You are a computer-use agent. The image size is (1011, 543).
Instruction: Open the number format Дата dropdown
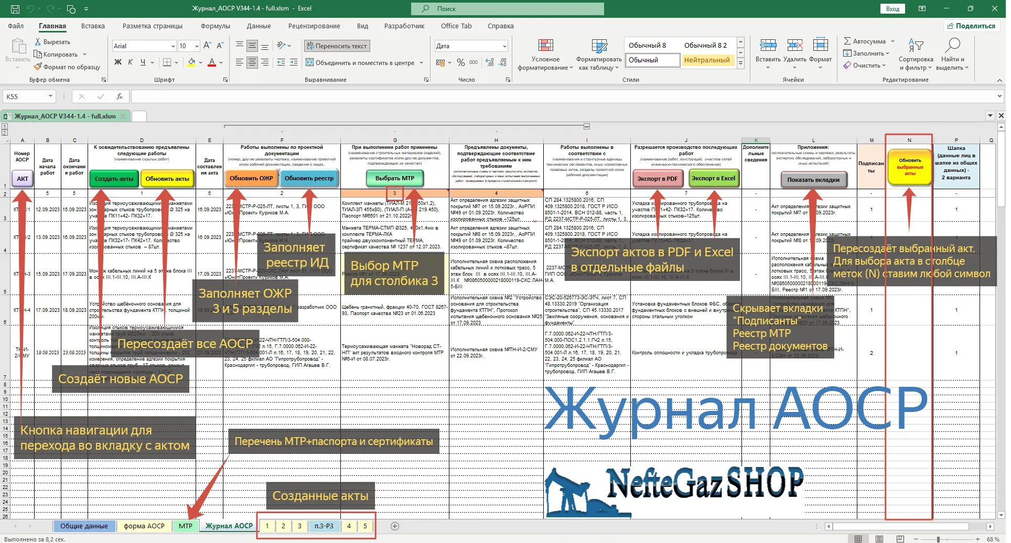(504, 46)
